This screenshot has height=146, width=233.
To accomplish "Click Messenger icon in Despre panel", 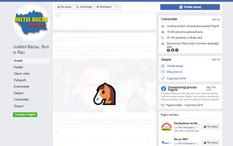I will 163,66.
